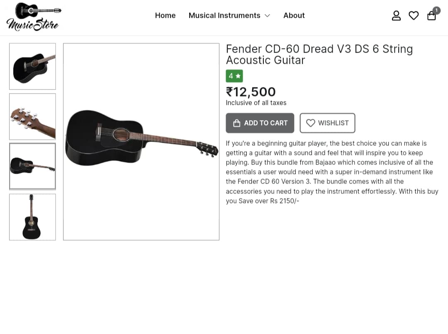This screenshot has width=448, height=334.
Task: Click the cart item count badge
Action: coord(436,10)
